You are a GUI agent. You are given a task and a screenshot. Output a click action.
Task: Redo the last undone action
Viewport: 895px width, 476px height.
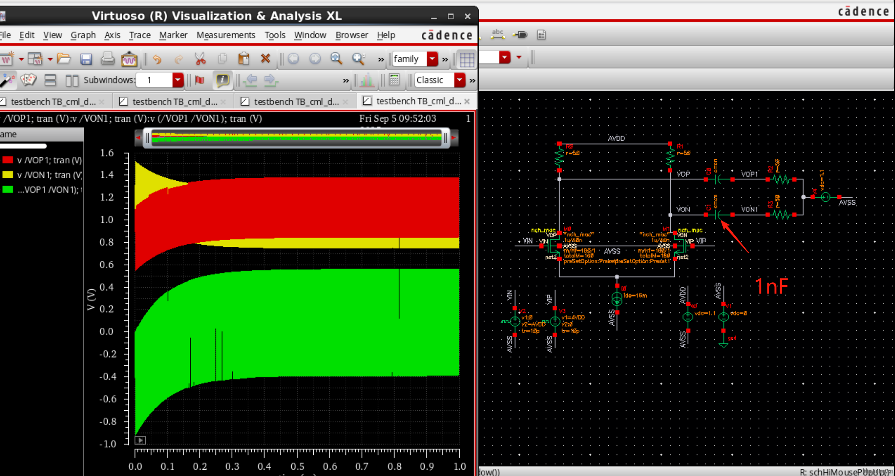point(178,59)
